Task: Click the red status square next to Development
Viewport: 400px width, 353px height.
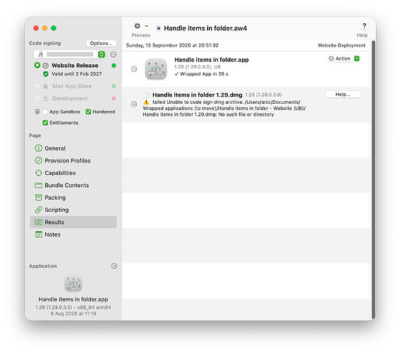Action: pos(114,99)
